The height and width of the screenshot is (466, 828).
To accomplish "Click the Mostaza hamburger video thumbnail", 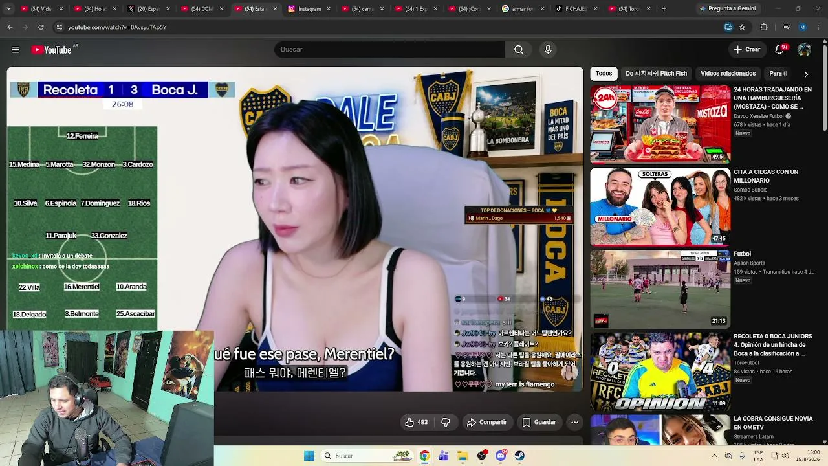I will [x=660, y=124].
